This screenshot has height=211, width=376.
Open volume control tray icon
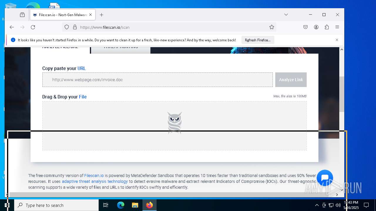(338, 205)
